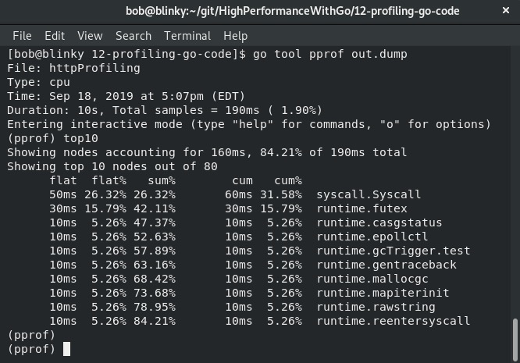Screen dimensions: 520x363
Task: Open the File menu
Action: click(x=22, y=36)
